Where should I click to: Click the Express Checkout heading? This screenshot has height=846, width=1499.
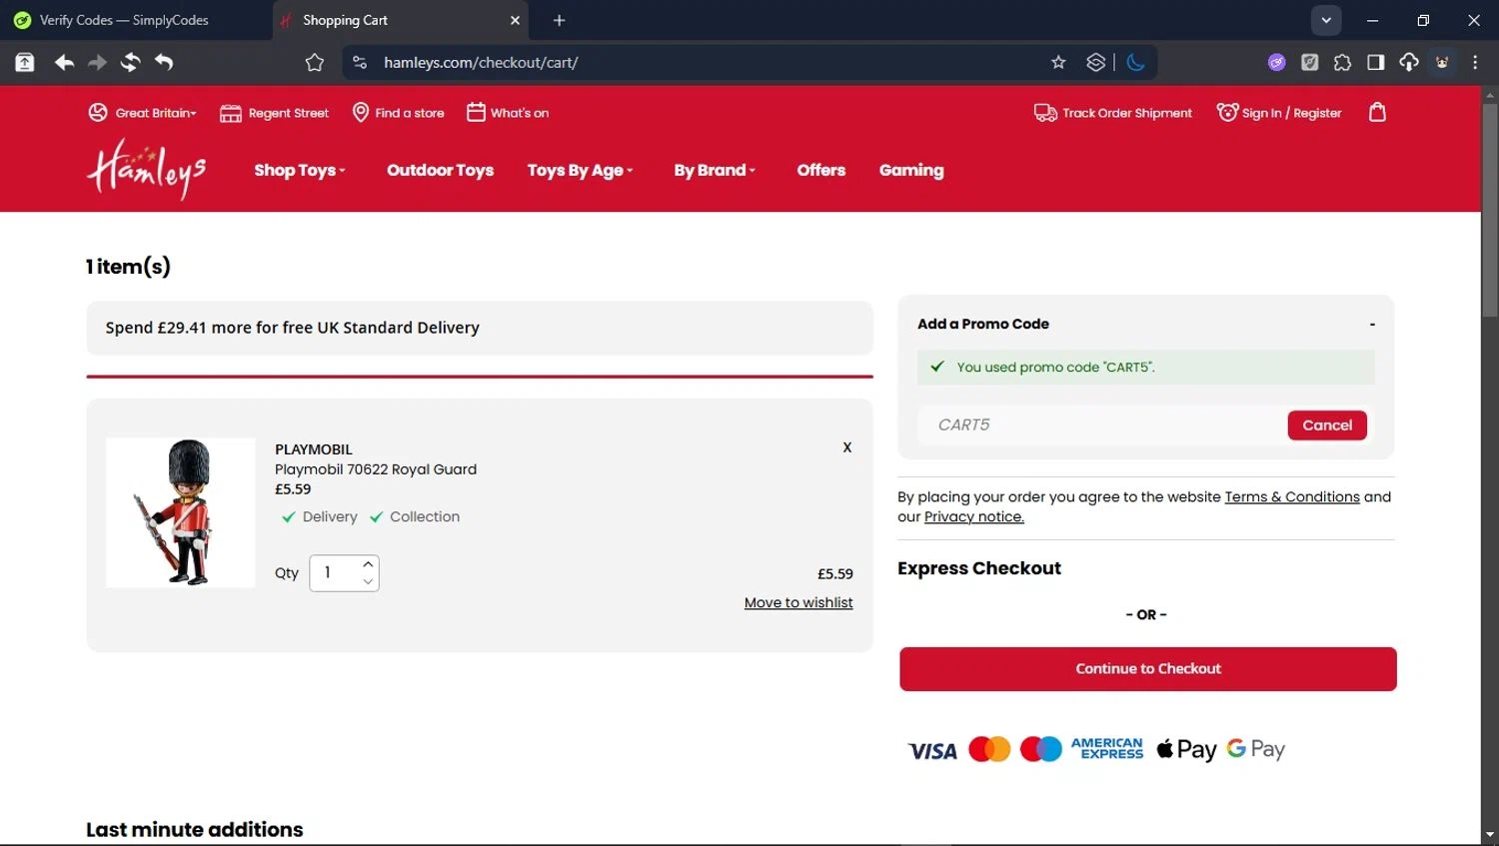click(979, 568)
